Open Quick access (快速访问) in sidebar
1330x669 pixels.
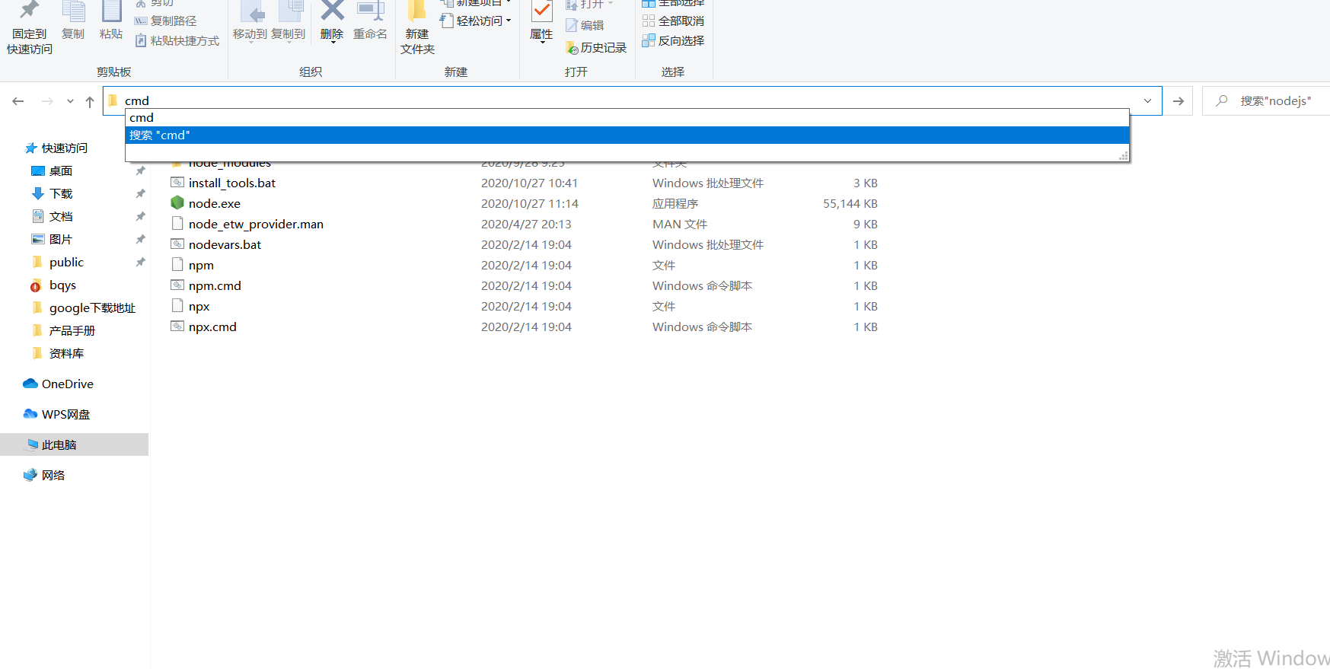tap(56, 148)
